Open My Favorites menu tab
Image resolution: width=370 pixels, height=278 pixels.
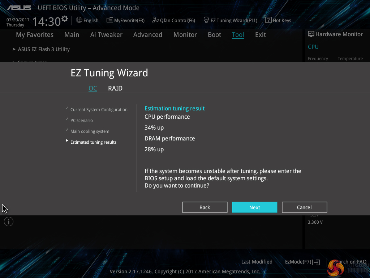35,35
